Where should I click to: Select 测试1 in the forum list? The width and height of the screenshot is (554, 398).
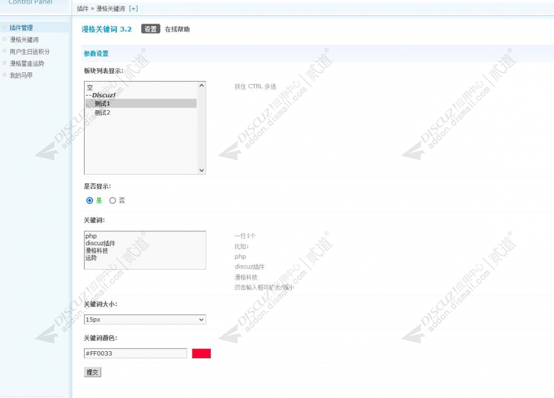[141, 103]
